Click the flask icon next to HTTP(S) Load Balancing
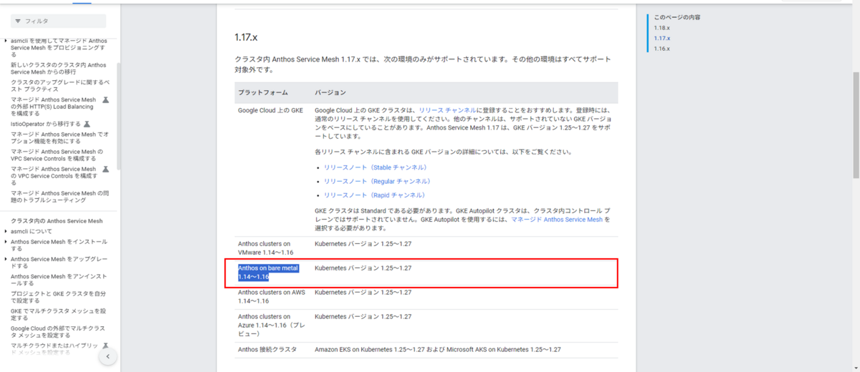This screenshot has height=372, width=860. pos(105,100)
